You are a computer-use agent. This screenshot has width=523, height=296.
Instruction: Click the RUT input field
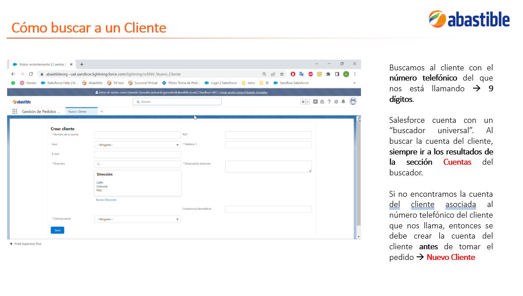point(268,135)
